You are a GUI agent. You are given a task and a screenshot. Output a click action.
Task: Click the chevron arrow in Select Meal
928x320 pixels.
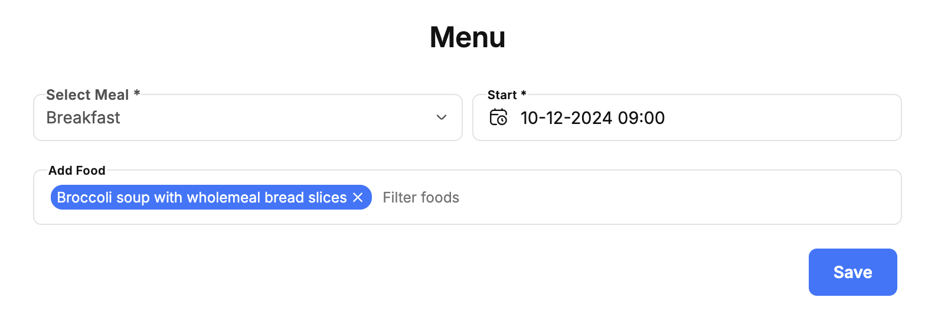442,117
